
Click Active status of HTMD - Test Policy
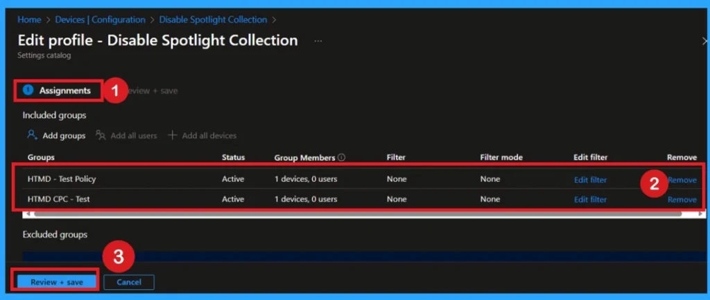[x=233, y=179]
